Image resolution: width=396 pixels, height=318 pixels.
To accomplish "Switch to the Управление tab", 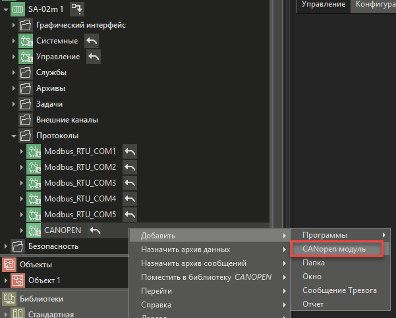I will (324, 5).
